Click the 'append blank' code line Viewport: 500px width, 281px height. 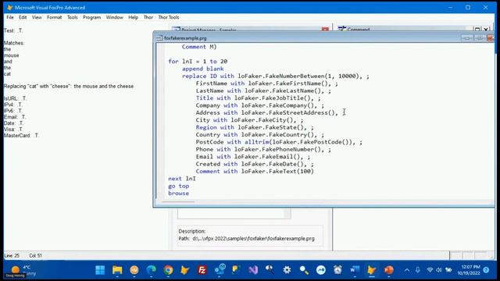[x=203, y=69]
